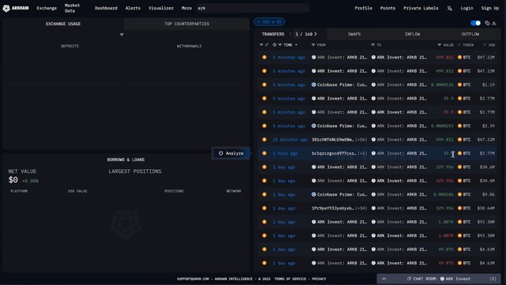Screen dimensions: 506x285
Task: Switch to the Swaps tab
Action: pos(354,34)
